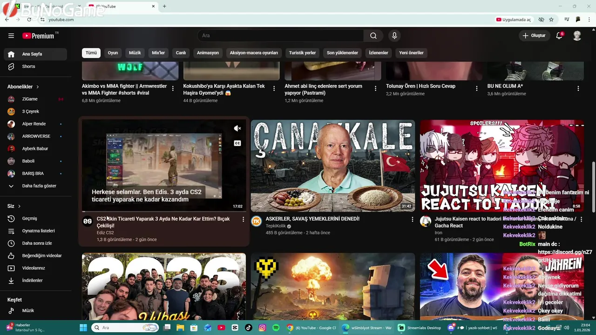Click the search magnifier button
Image resolution: width=596 pixels, height=335 pixels.
[373, 36]
